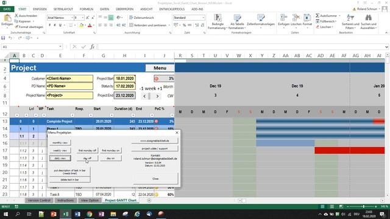Click Format übertragen paintbrush
Viewport: 390px width, 219px height.
pos(16,27)
